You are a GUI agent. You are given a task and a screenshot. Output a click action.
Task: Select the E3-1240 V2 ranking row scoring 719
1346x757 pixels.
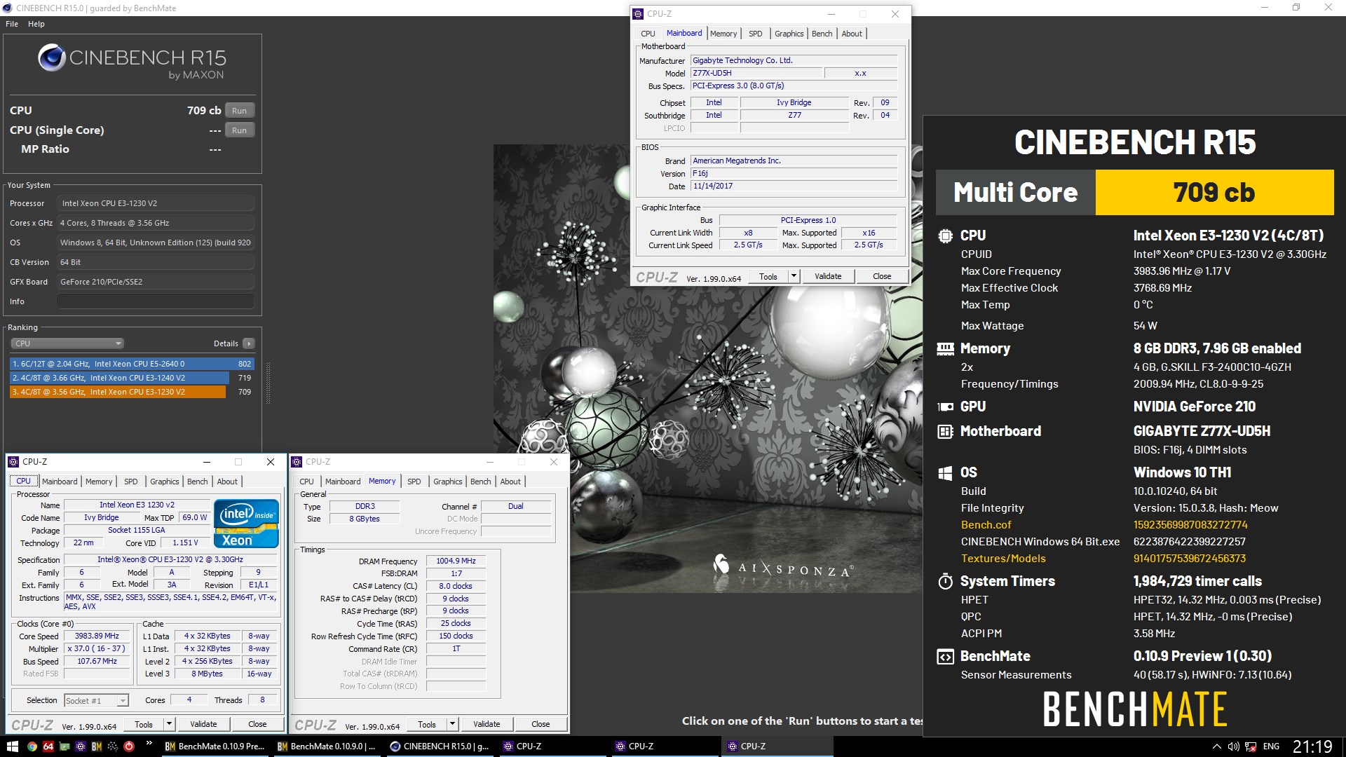[132, 378]
